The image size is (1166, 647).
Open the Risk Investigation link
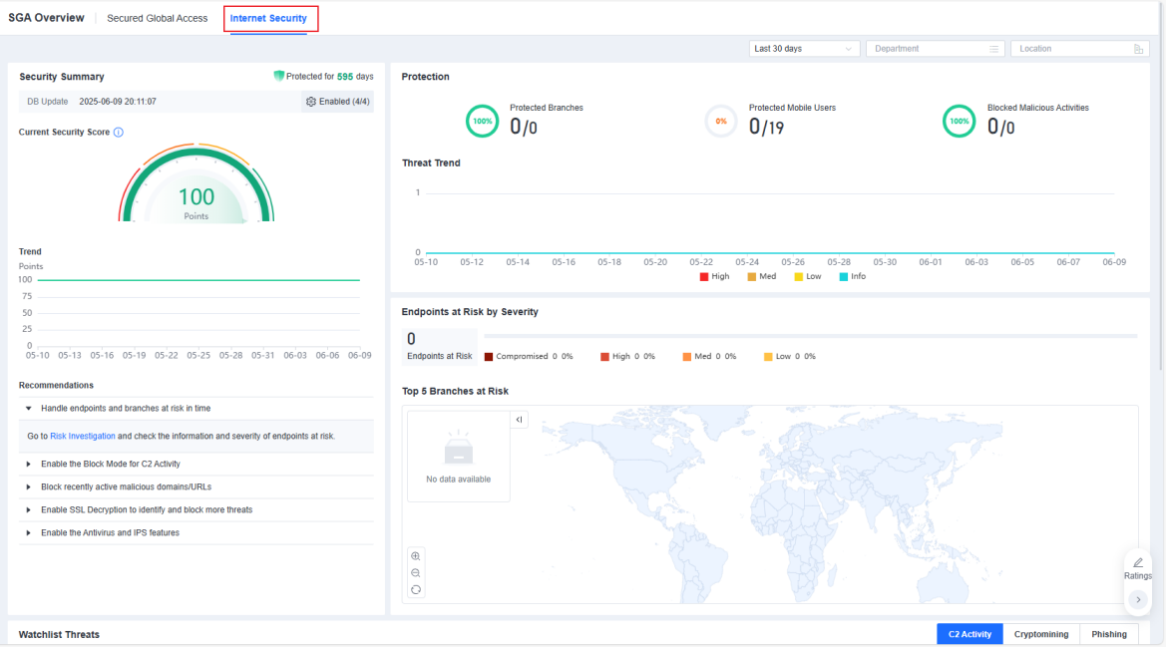tap(83, 436)
